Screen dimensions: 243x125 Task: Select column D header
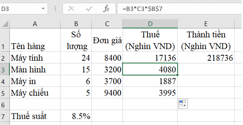150,24
